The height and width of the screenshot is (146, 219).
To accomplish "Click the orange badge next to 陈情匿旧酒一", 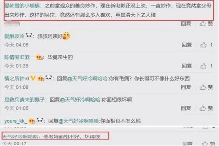I will click(39, 57).
